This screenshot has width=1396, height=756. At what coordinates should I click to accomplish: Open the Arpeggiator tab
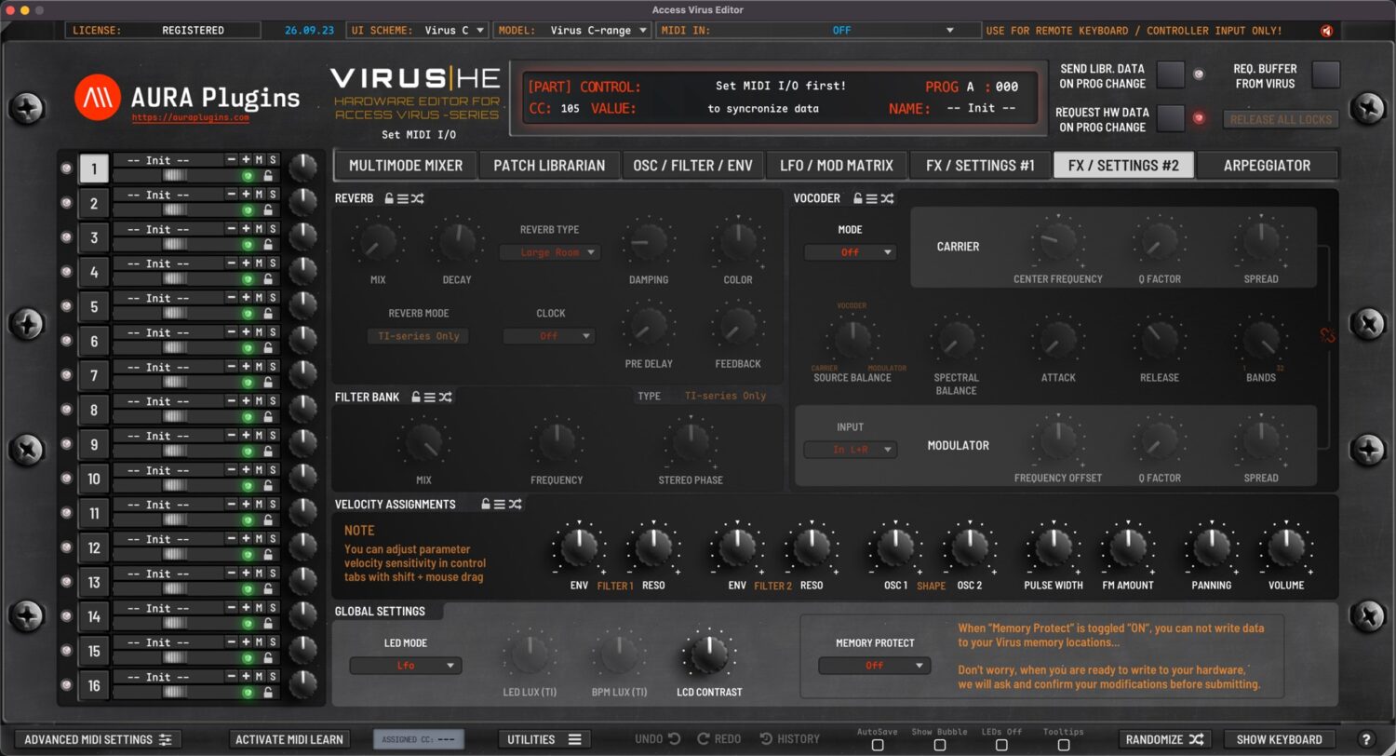pos(1267,166)
